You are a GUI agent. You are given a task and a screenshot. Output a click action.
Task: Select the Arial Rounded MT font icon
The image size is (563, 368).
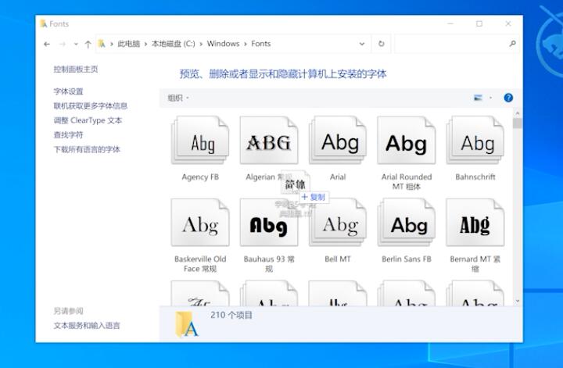[x=407, y=140]
